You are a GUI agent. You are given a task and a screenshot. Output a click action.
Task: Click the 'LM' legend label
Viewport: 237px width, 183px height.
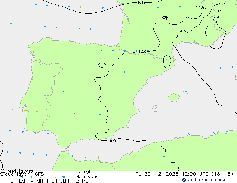[22, 181]
